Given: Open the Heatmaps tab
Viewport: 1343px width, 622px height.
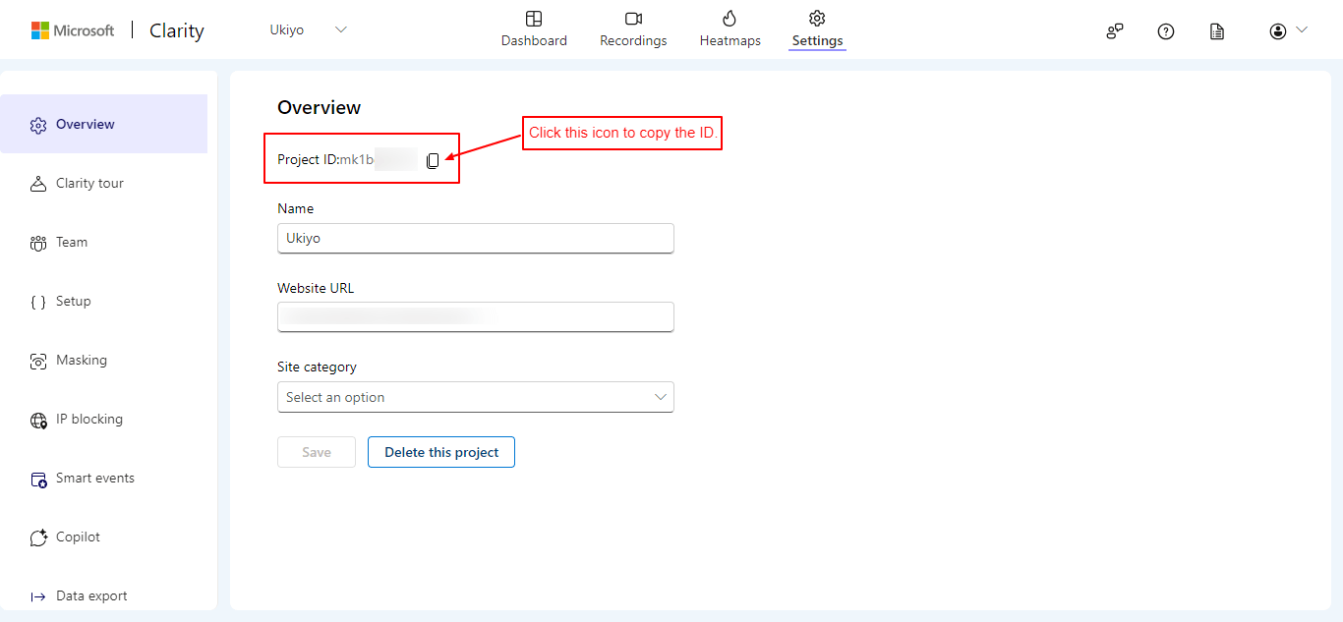Looking at the screenshot, I should pyautogui.click(x=730, y=28).
